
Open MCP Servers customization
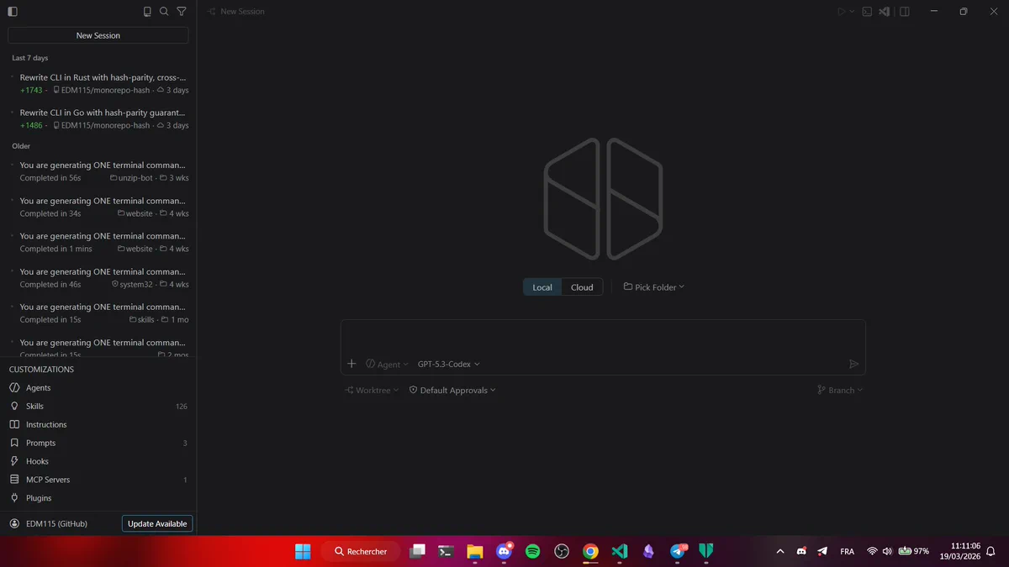(98, 480)
